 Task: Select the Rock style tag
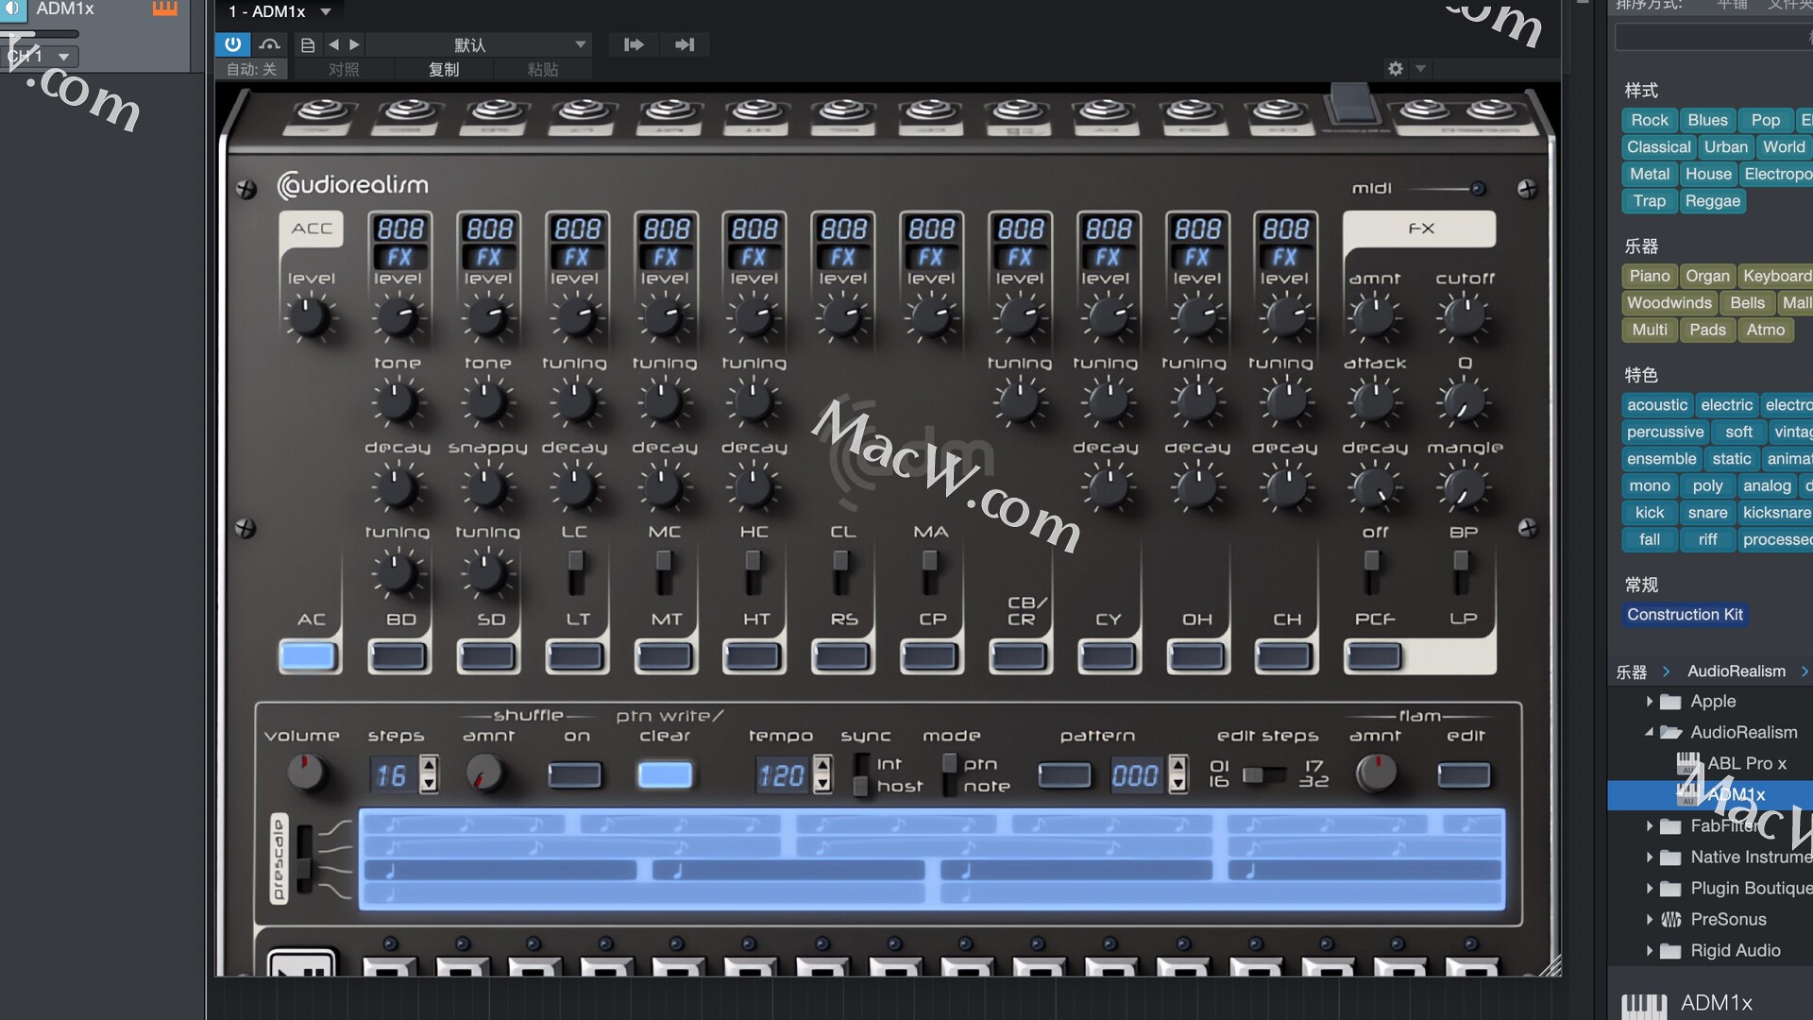point(1649,120)
